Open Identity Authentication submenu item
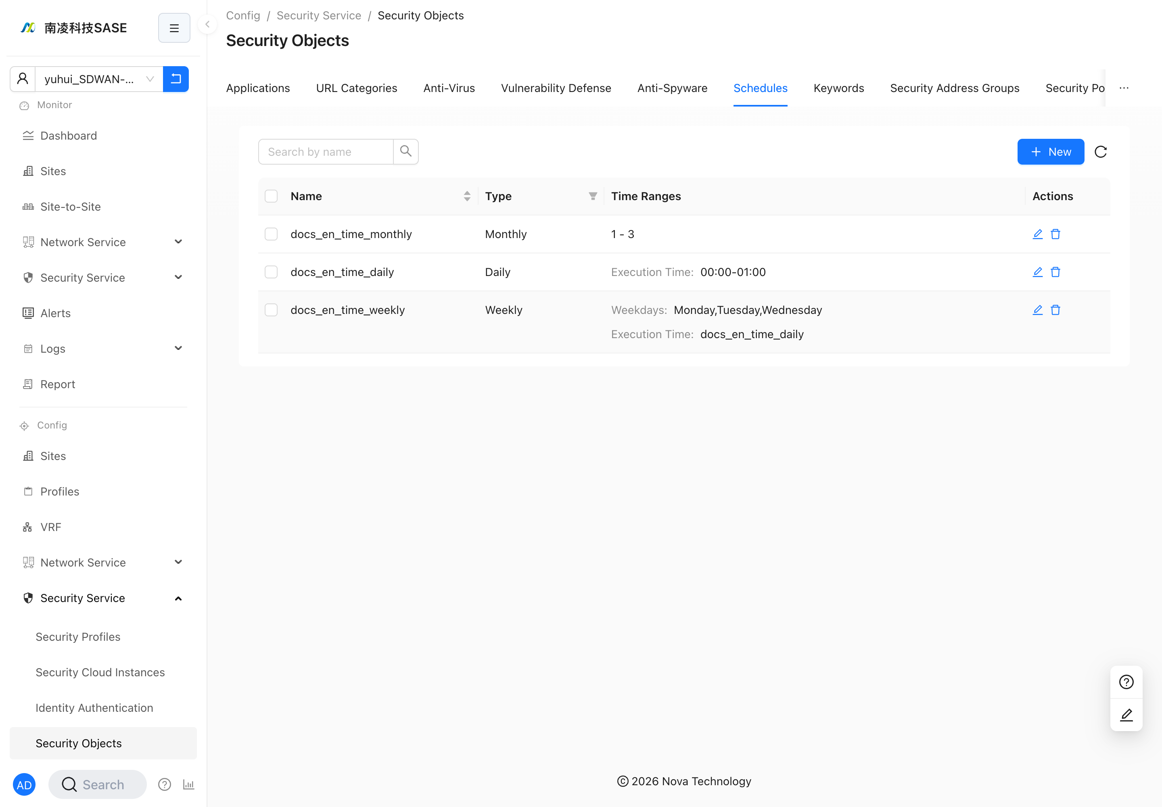The image size is (1162, 807). [x=103, y=708]
